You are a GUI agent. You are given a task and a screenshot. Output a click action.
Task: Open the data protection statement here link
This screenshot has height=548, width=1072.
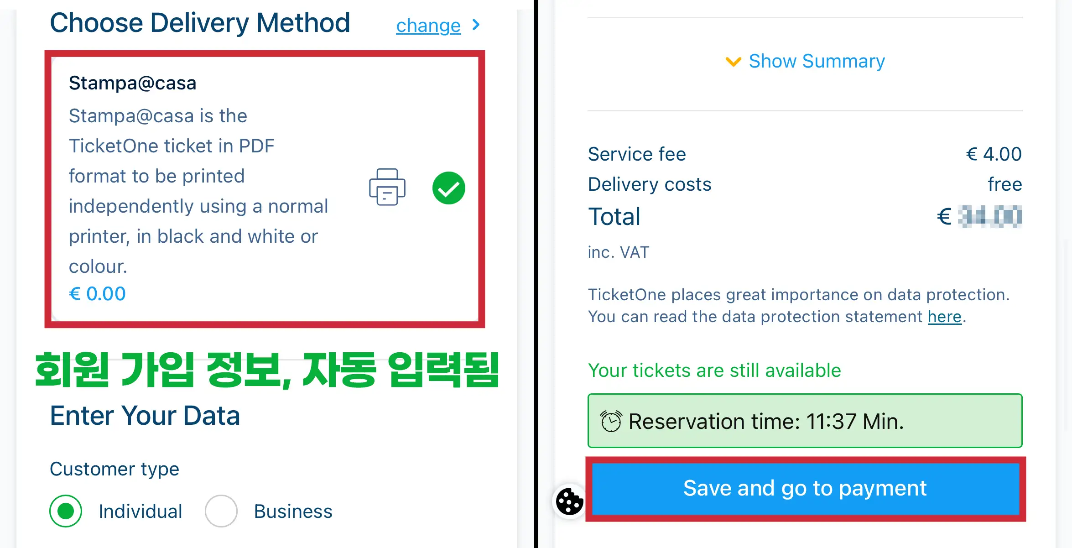tap(944, 317)
